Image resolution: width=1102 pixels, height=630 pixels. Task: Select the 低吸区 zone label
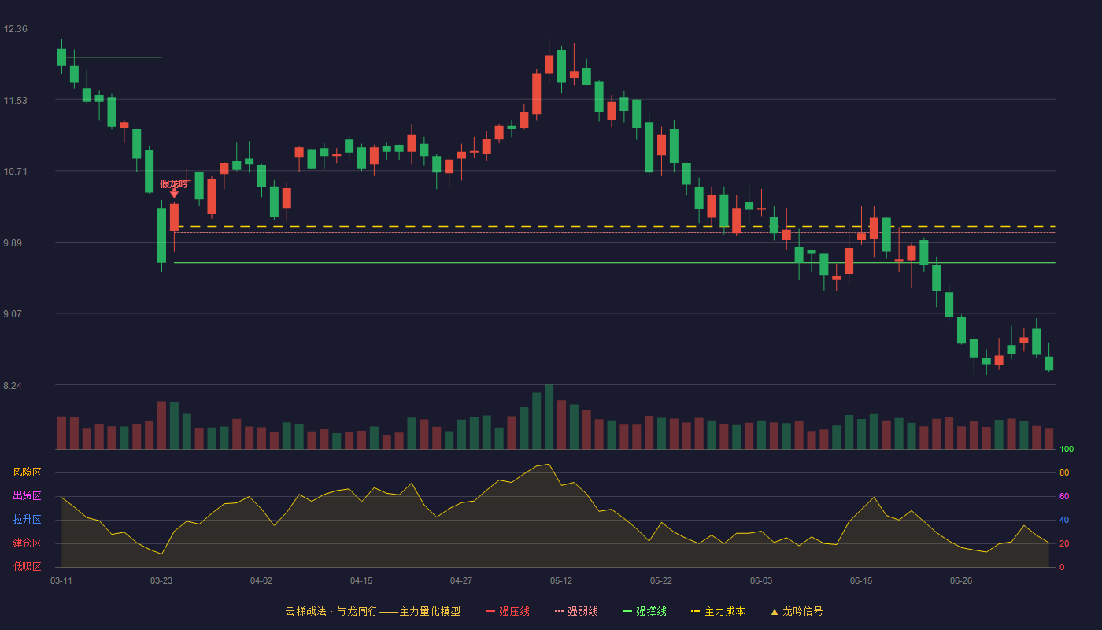27,566
